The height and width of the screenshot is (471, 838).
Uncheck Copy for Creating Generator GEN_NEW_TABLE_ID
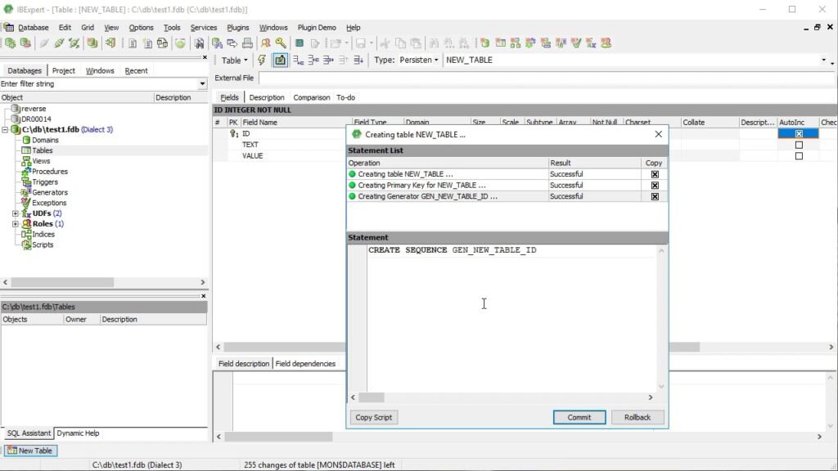[x=655, y=196]
